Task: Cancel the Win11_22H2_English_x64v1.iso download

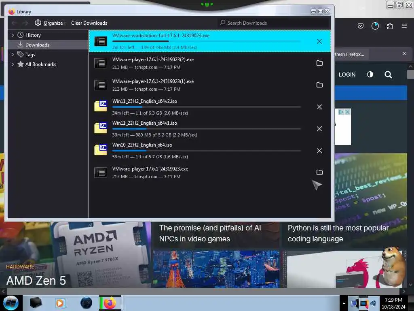Action: coord(319,129)
